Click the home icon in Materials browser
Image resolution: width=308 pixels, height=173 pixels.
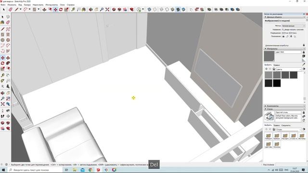click(x=274, y=69)
